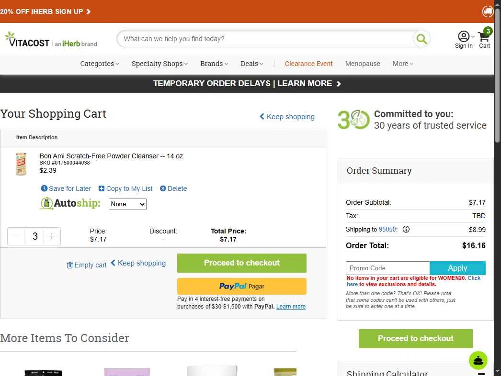The image size is (501, 376).
Task: Click Copy to My List
Action: coord(125,188)
